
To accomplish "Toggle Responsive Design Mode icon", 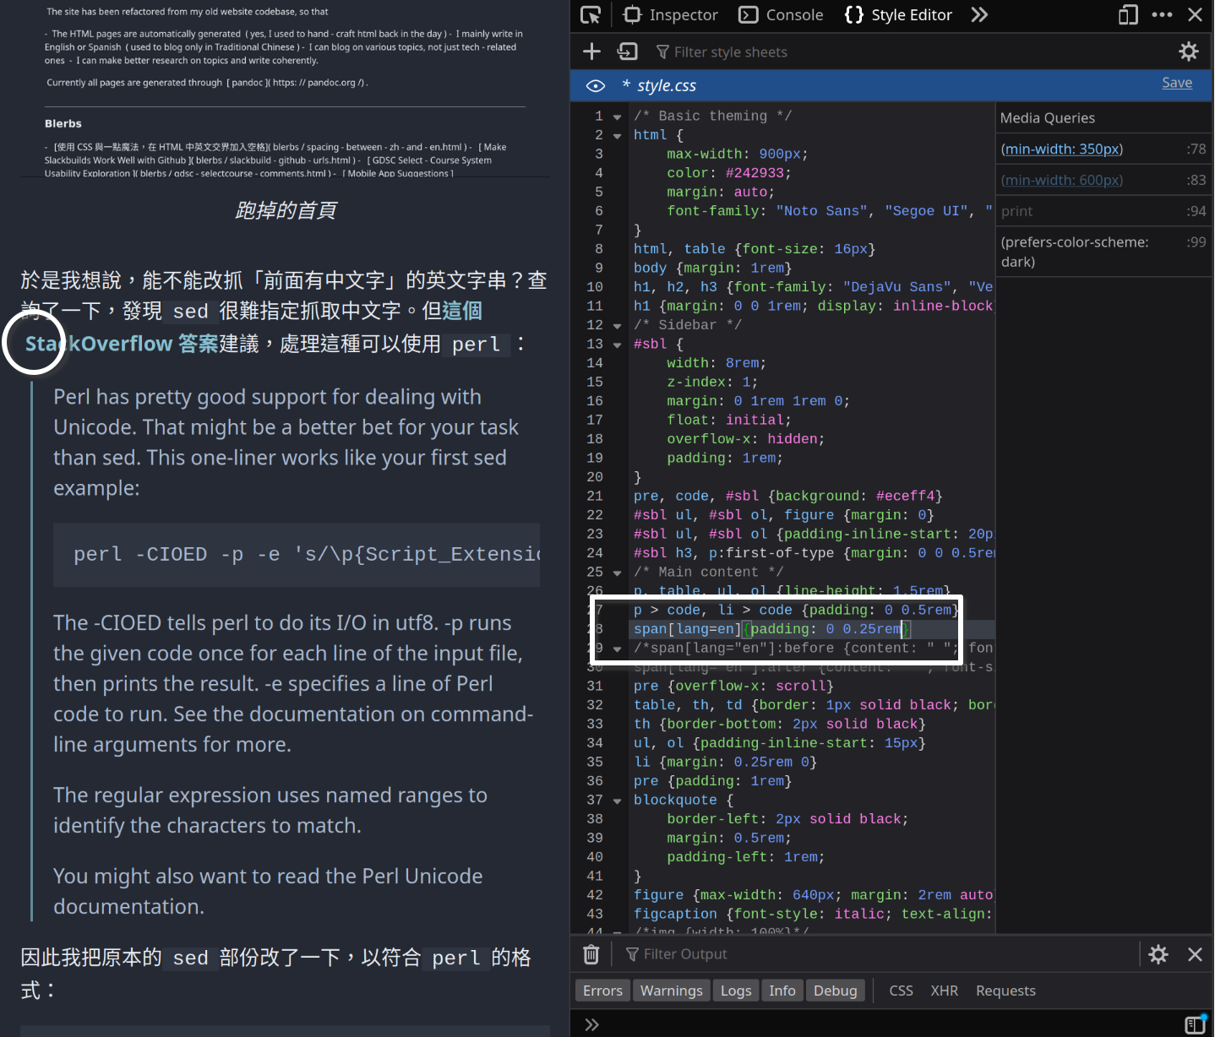I will 1128,15.
